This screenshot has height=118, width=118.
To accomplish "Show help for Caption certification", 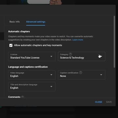I will point(81,72).
